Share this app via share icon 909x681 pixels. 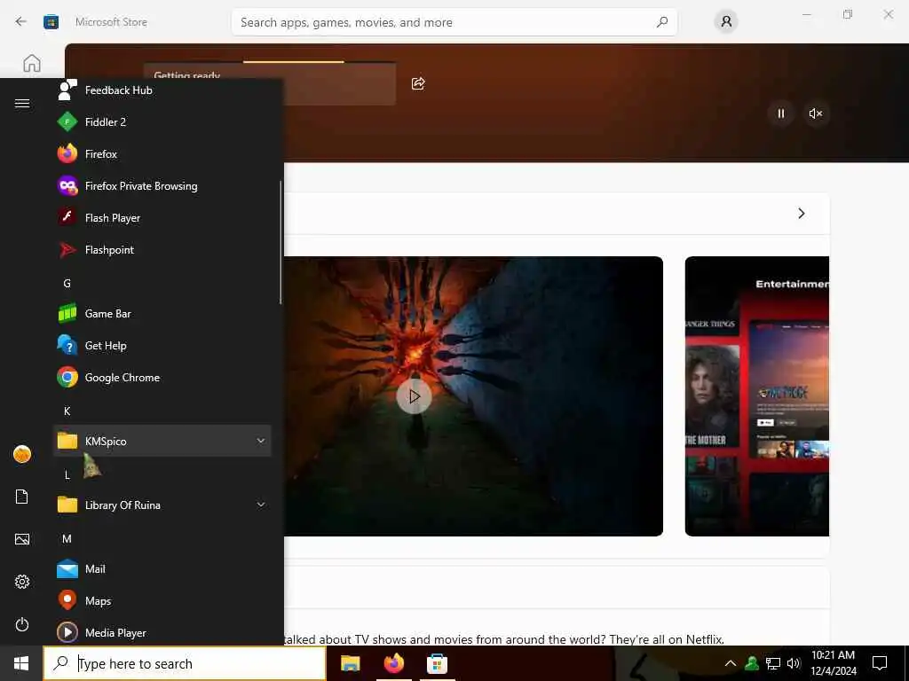click(418, 83)
